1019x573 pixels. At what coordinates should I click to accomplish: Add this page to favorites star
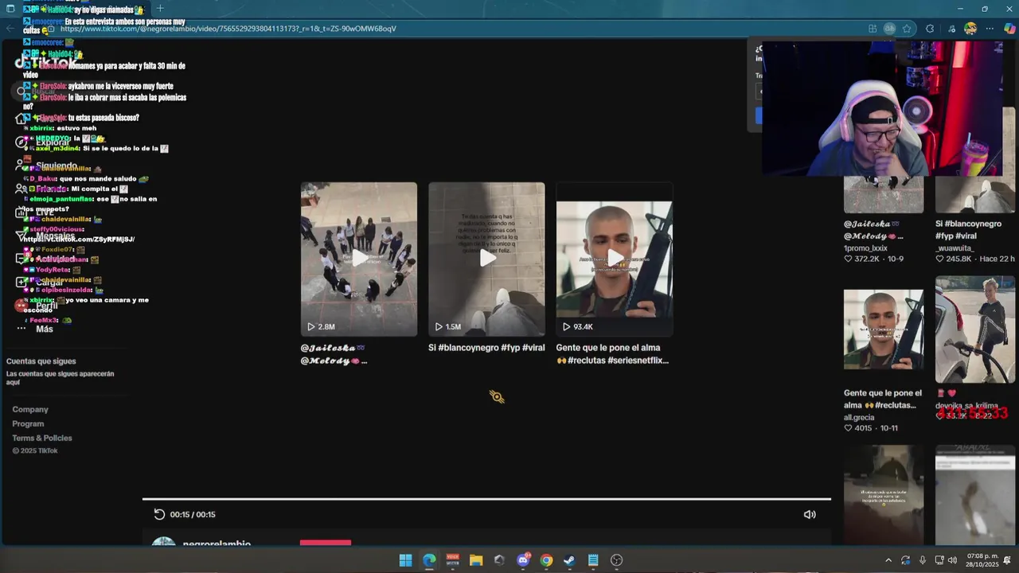[x=907, y=29]
